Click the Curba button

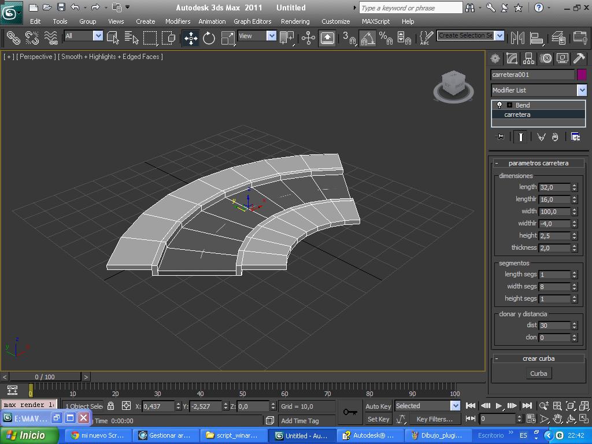click(x=538, y=373)
